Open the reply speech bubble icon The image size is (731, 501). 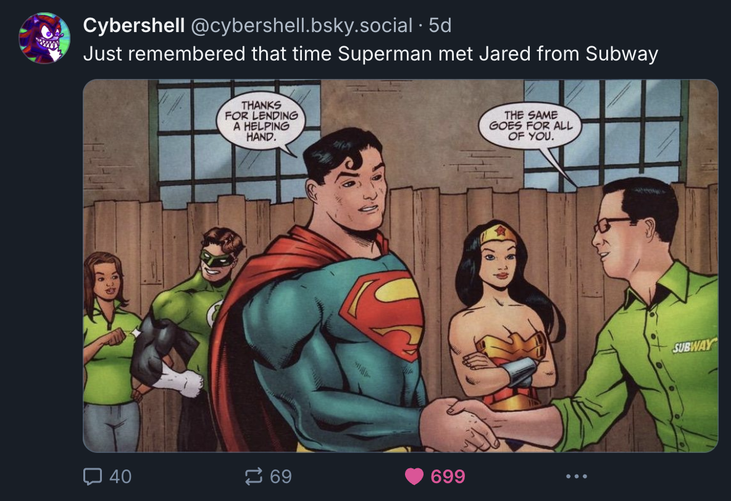pyautogui.click(x=93, y=476)
